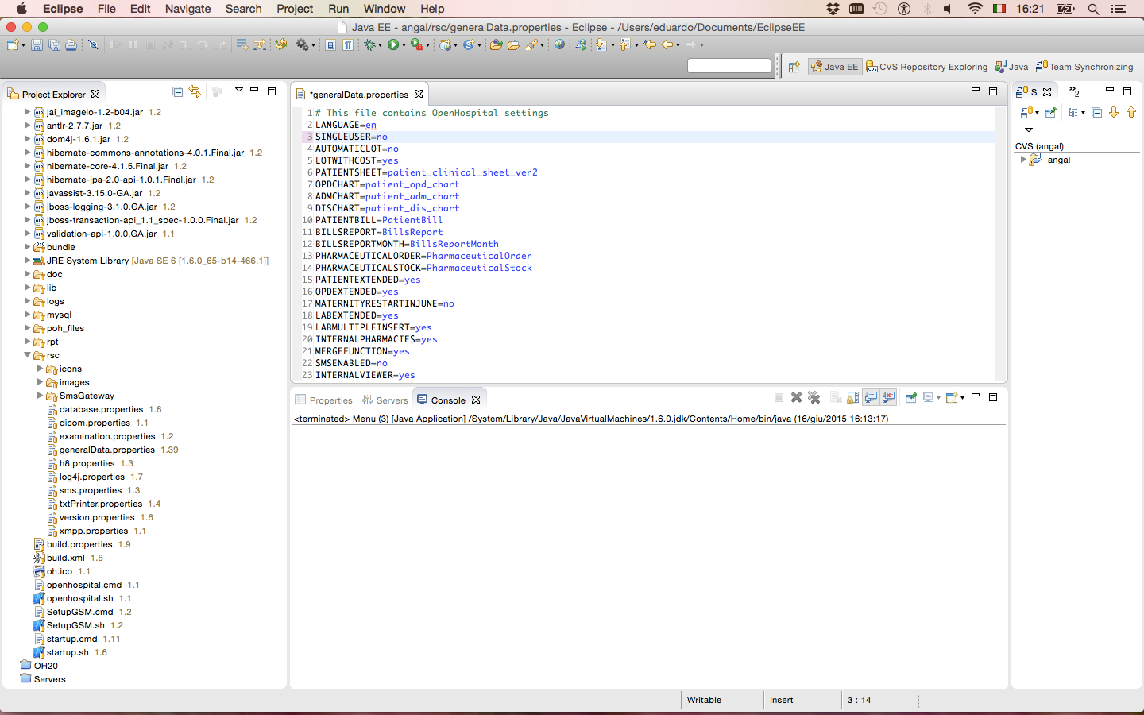Image resolution: width=1144 pixels, height=715 pixels.
Task: Click the green Run button icon
Action: click(392, 45)
